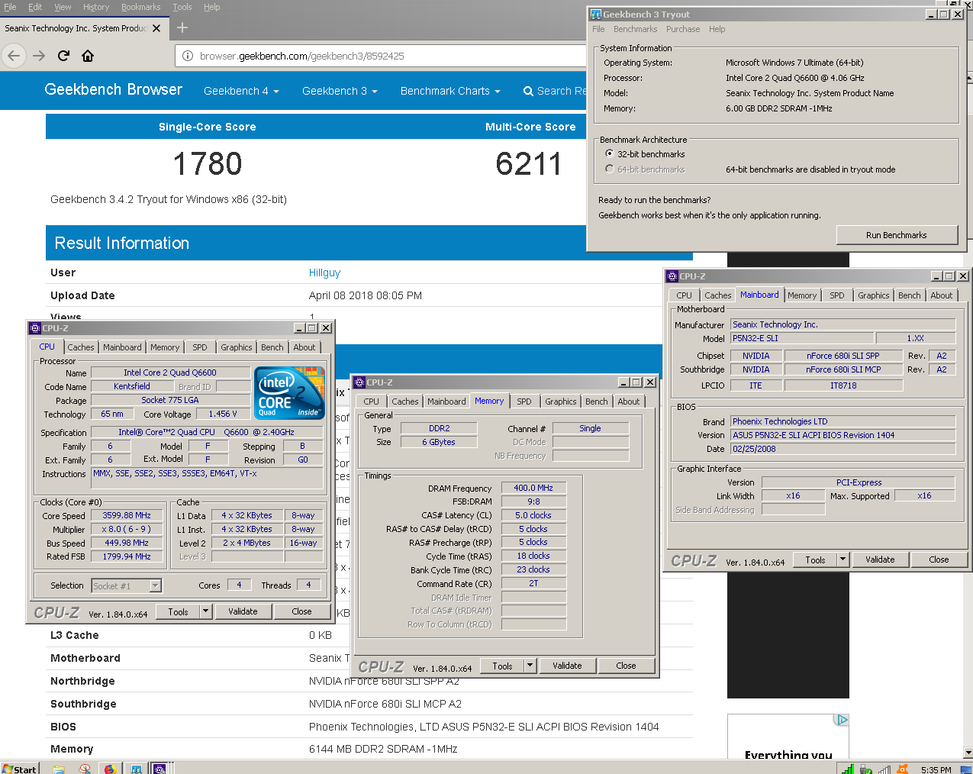
Task: Click the Run Benchmarks button
Action: click(897, 235)
